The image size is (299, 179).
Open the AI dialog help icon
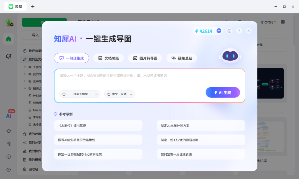(239, 31)
